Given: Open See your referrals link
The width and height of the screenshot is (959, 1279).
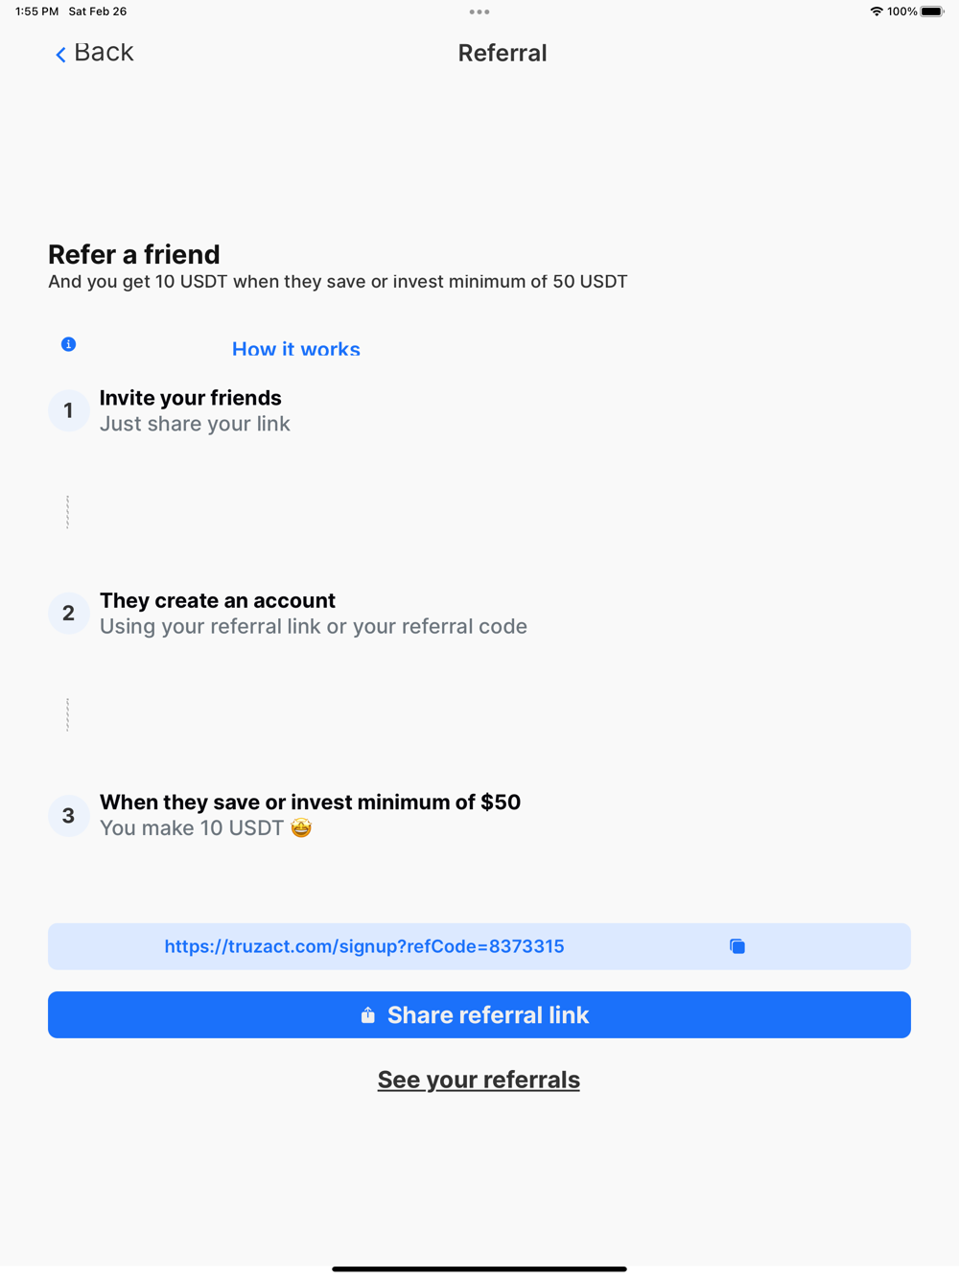Looking at the screenshot, I should coord(479,1080).
